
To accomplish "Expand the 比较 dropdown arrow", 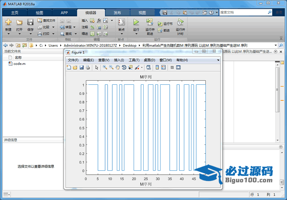I will [x=53, y=27].
